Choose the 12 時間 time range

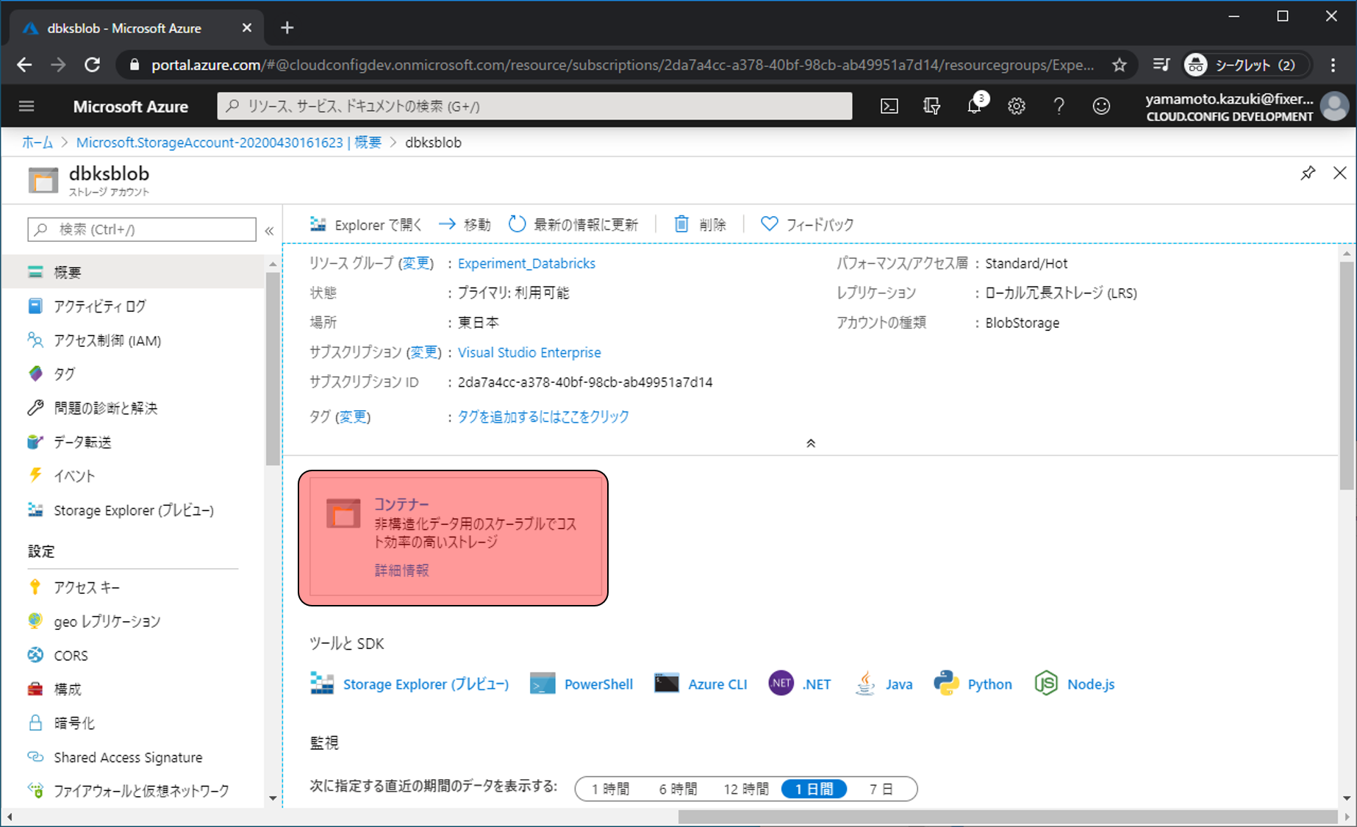click(x=745, y=789)
